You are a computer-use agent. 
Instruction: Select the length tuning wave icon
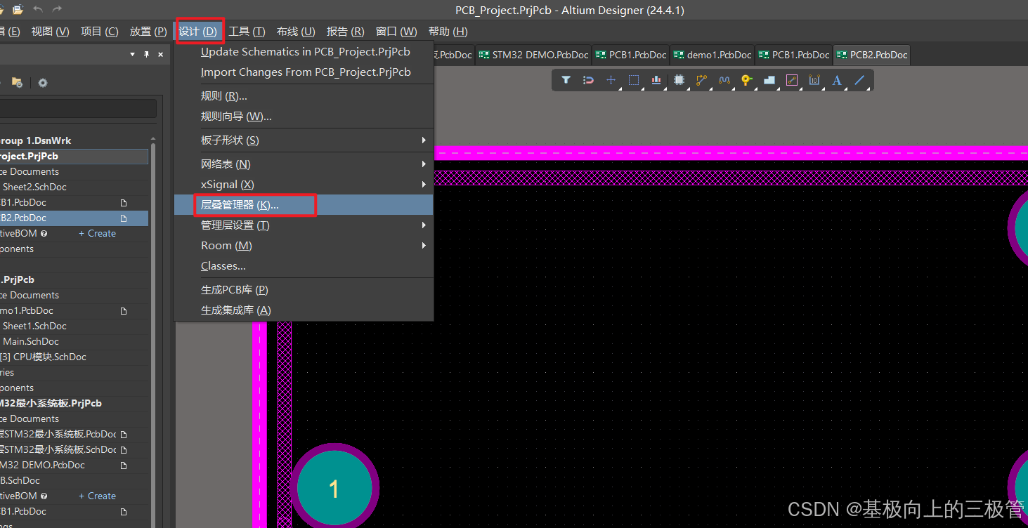[724, 80]
